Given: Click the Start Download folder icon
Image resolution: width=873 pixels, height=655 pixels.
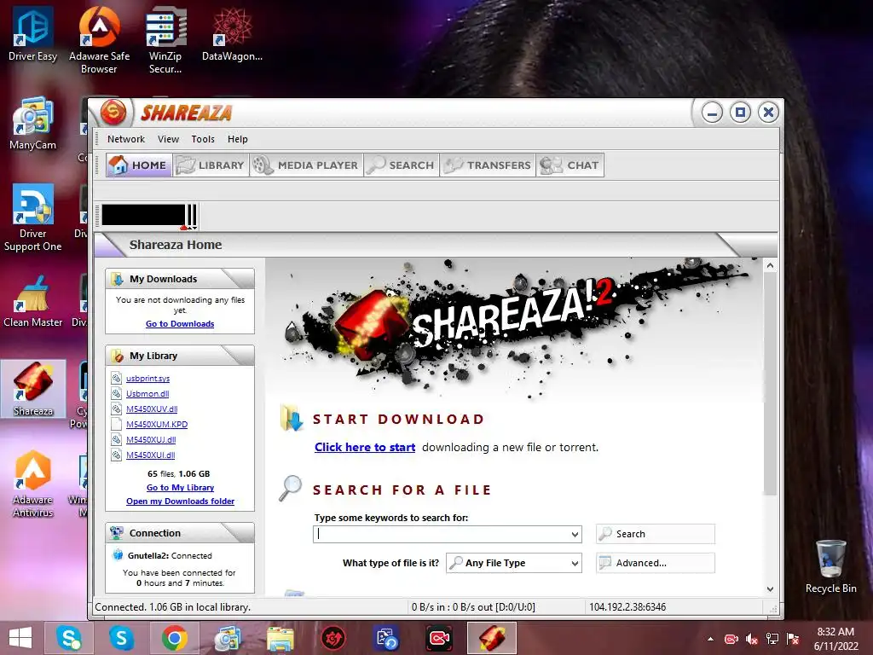Looking at the screenshot, I should pos(292,419).
